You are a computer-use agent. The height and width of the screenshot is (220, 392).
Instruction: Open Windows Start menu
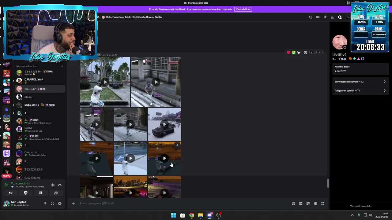[x=174, y=215]
